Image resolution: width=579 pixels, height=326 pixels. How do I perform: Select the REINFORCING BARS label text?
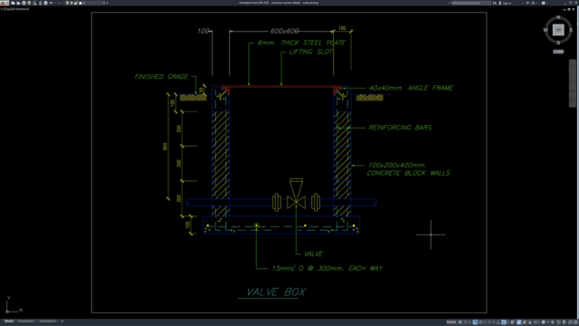[400, 128]
